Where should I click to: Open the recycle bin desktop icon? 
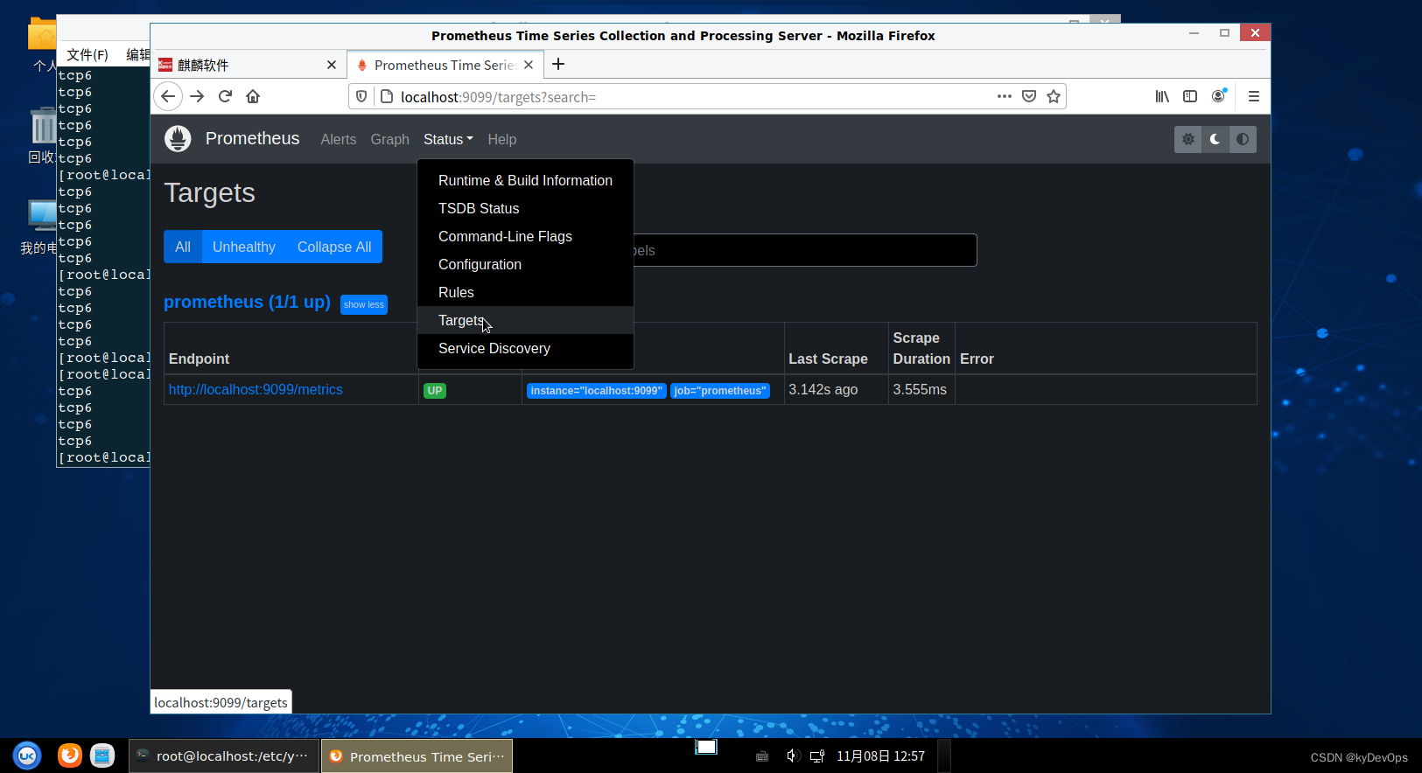[42, 136]
